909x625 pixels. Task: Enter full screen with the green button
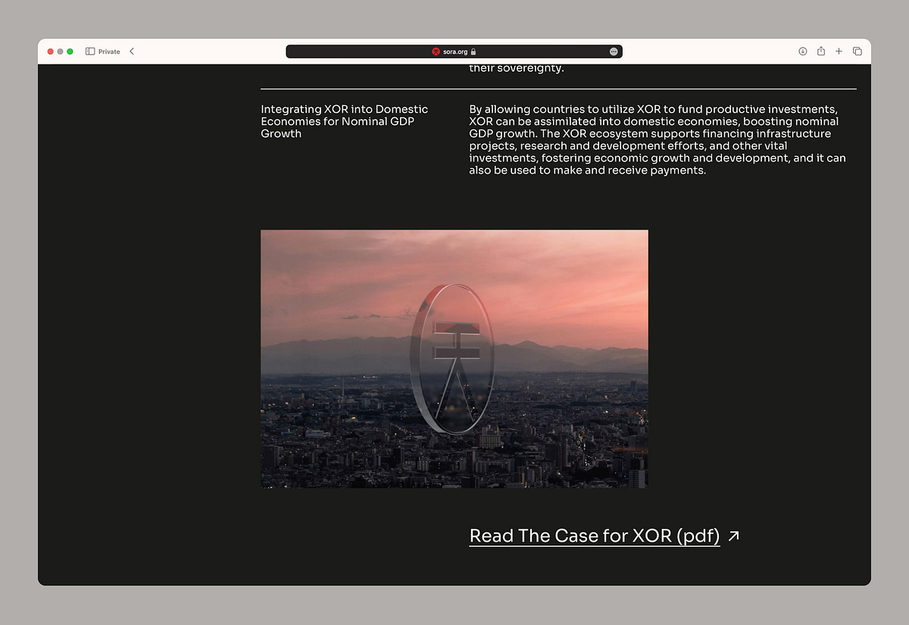70,52
